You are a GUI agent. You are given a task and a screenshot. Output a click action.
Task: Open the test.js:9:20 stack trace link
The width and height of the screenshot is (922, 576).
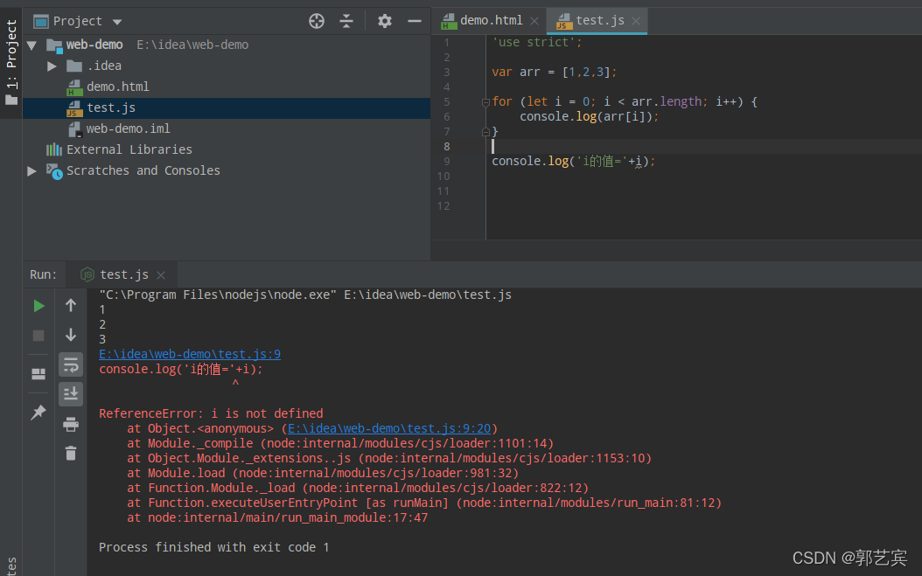tap(389, 428)
